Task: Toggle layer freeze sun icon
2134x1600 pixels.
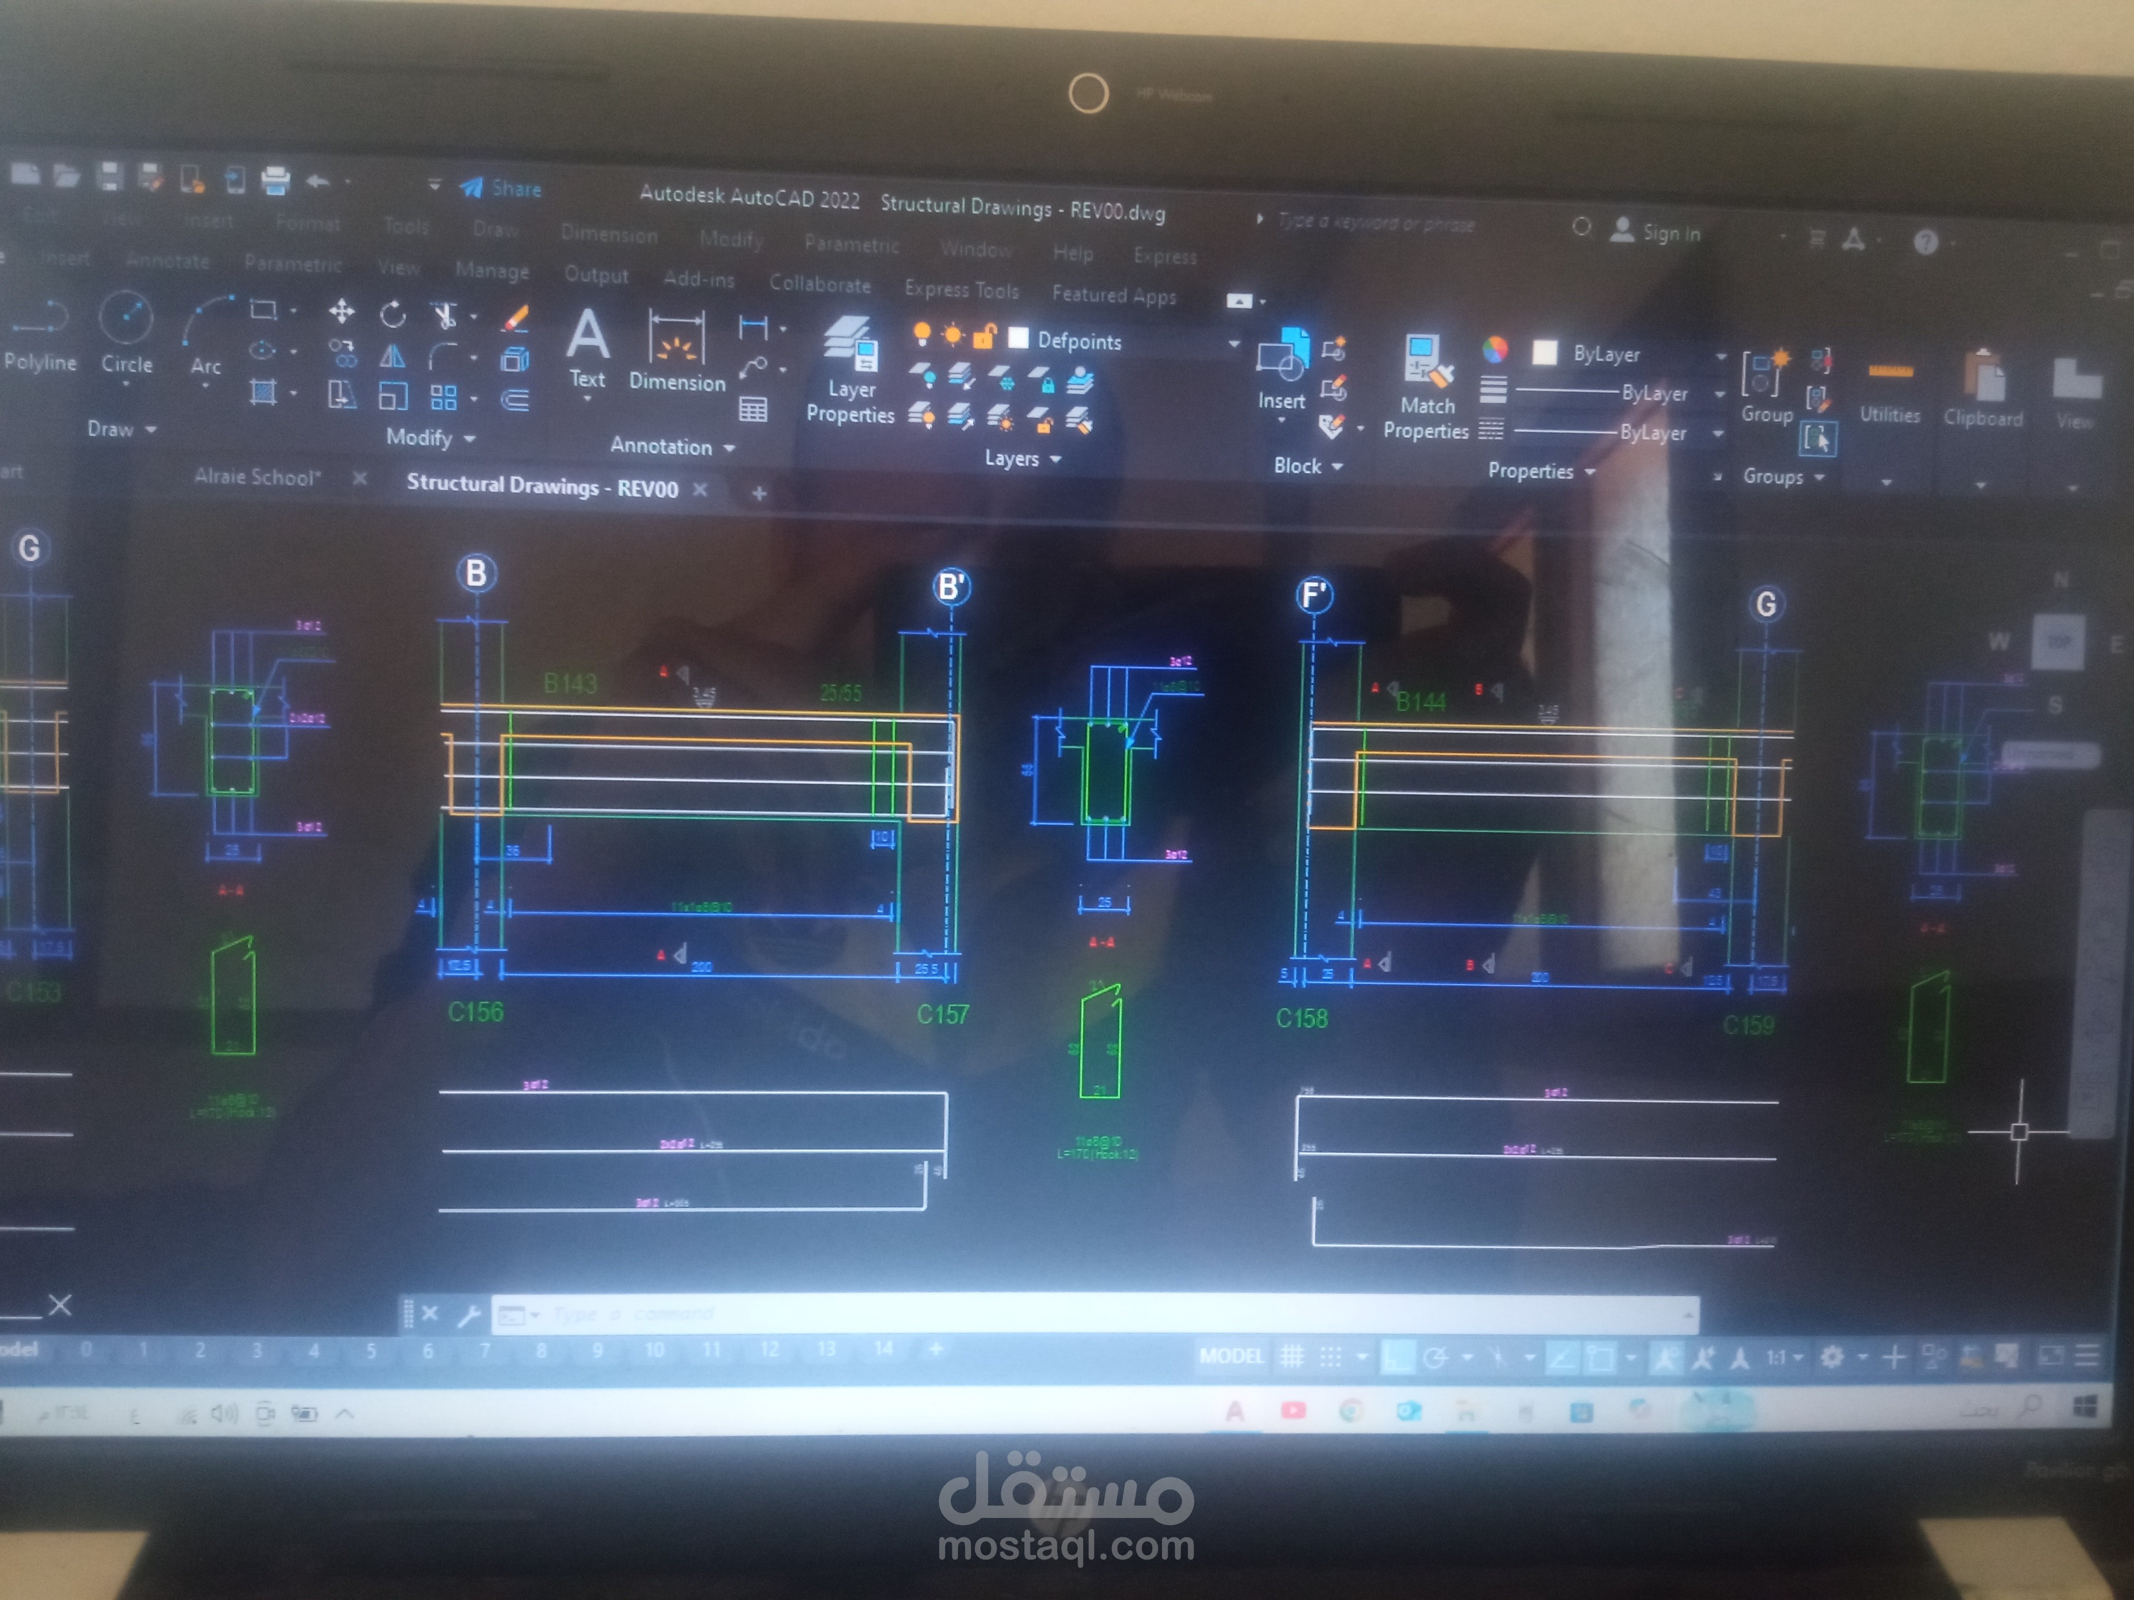Action: [953, 335]
